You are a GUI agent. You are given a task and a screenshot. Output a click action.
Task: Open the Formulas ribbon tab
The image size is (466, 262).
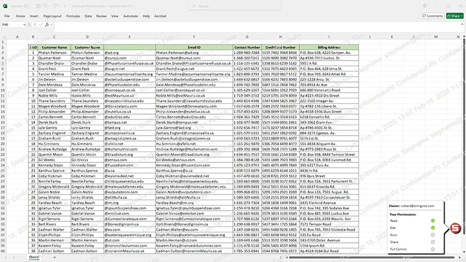tap(73, 16)
